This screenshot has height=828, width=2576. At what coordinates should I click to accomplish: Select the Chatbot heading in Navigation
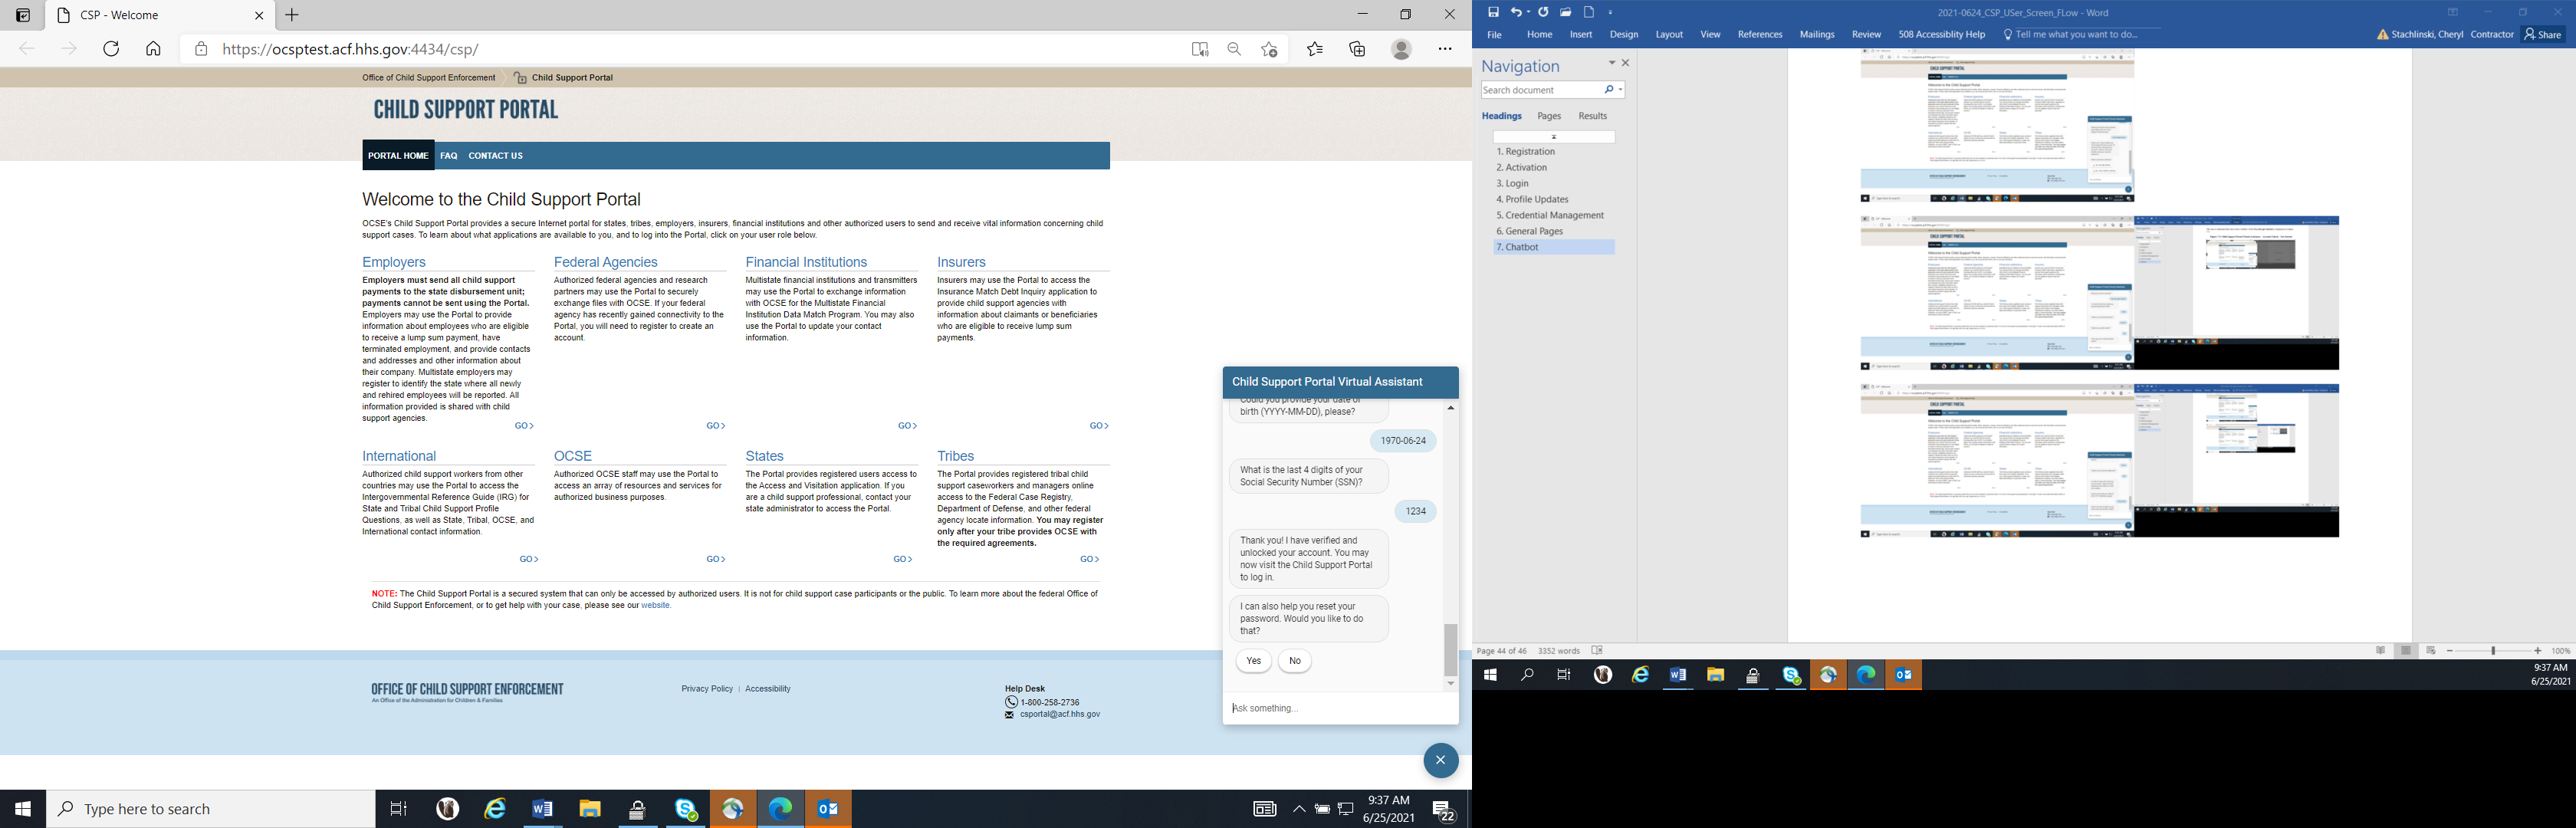click(1522, 247)
